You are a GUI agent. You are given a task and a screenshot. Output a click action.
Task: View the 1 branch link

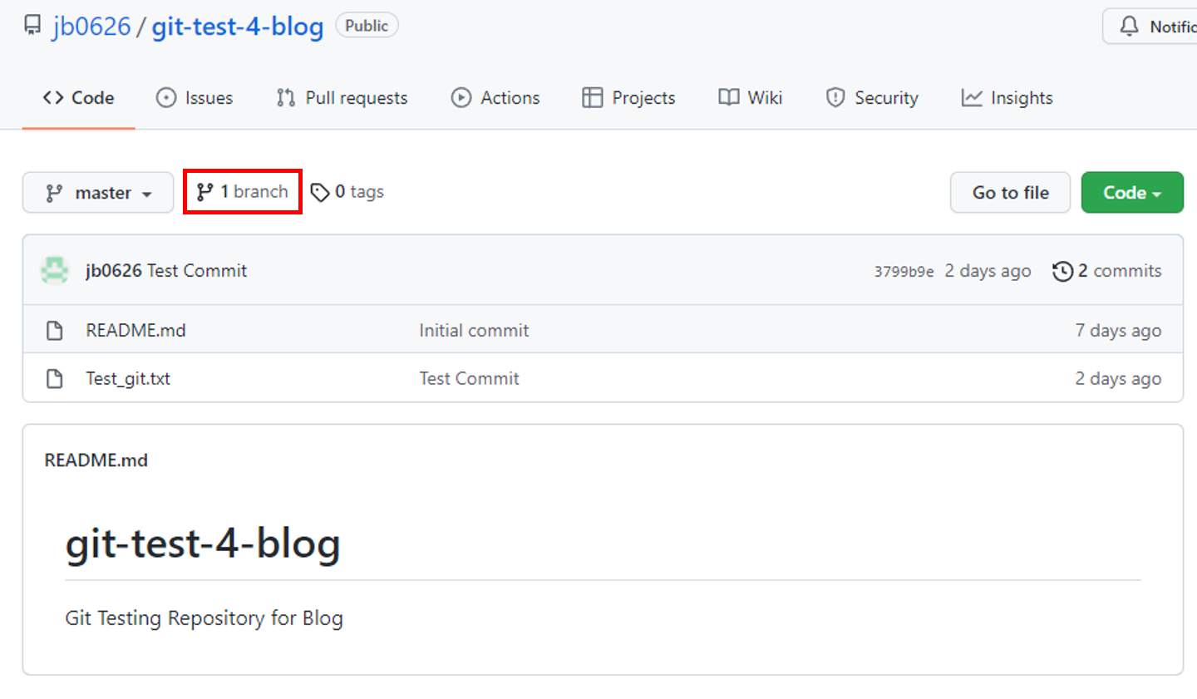pos(242,192)
